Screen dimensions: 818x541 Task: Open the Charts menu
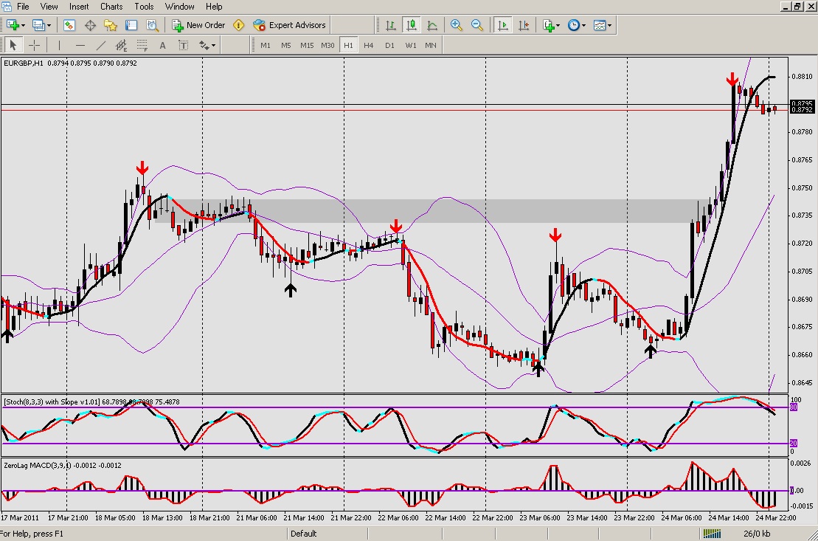(x=111, y=7)
